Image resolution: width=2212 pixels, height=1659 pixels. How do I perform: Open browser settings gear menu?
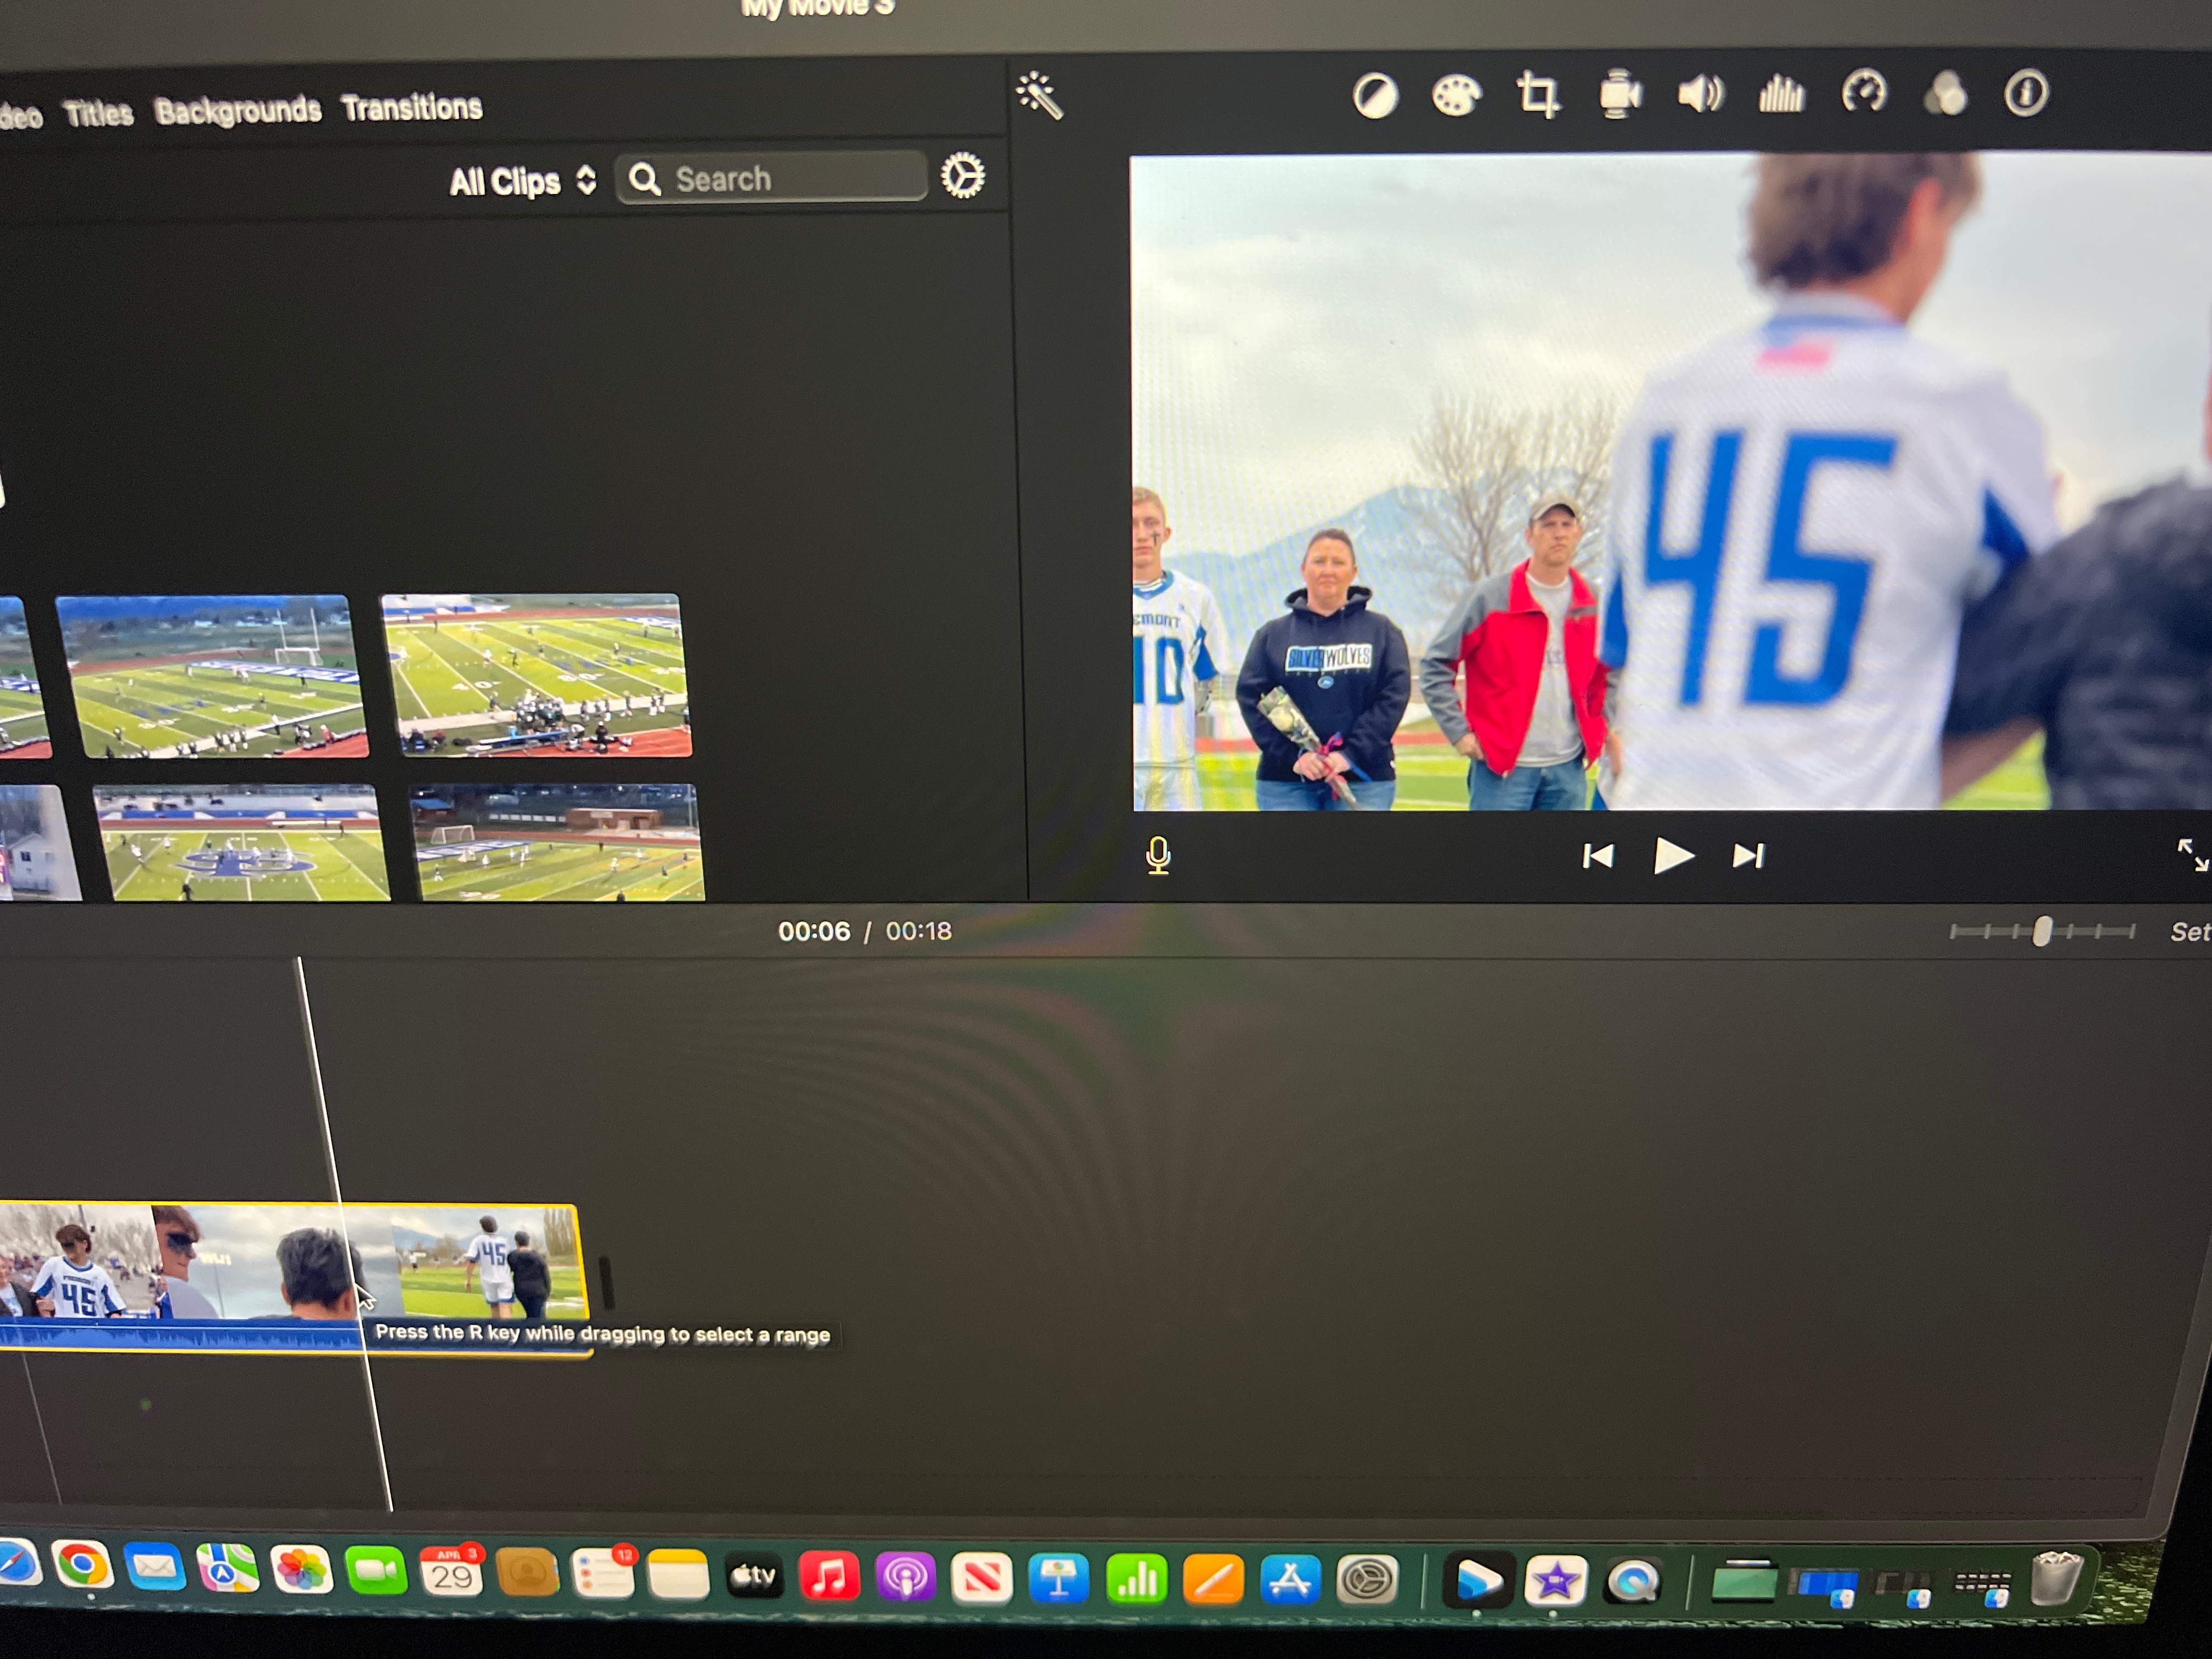pos(962,177)
